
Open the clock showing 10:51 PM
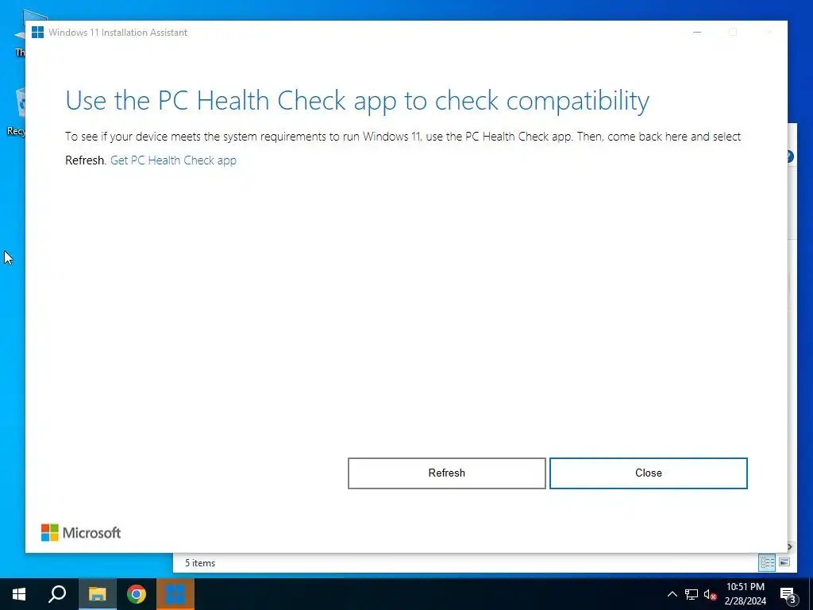pyautogui.click(x=745, y=594)
